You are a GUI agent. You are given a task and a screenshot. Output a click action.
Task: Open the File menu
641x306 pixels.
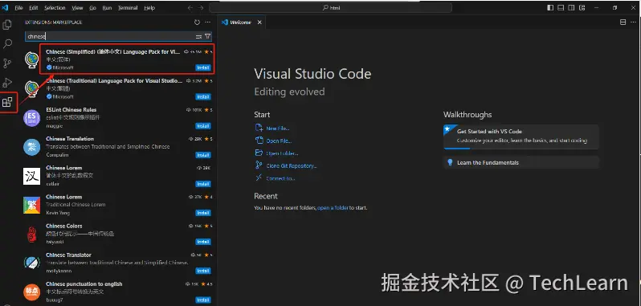tap(18, 8)
